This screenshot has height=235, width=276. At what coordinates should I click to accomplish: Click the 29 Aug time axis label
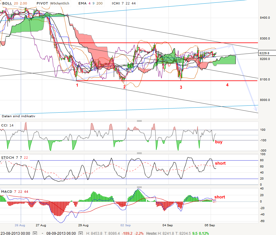(x=83, y=225)
